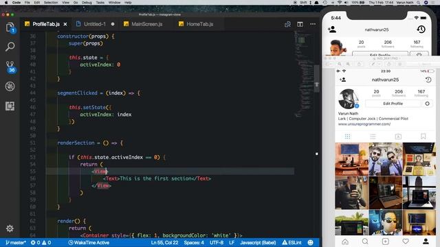Image resolution: width=440 pixels, height=247 pixels.
Task: Click the renderSection function name
Action: click(76, 143)
